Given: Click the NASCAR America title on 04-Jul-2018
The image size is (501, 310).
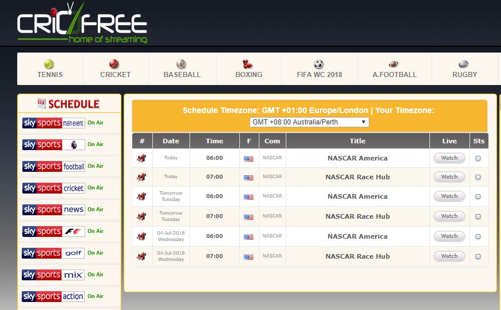Looking at the screenshot, I should coord(357,236).
